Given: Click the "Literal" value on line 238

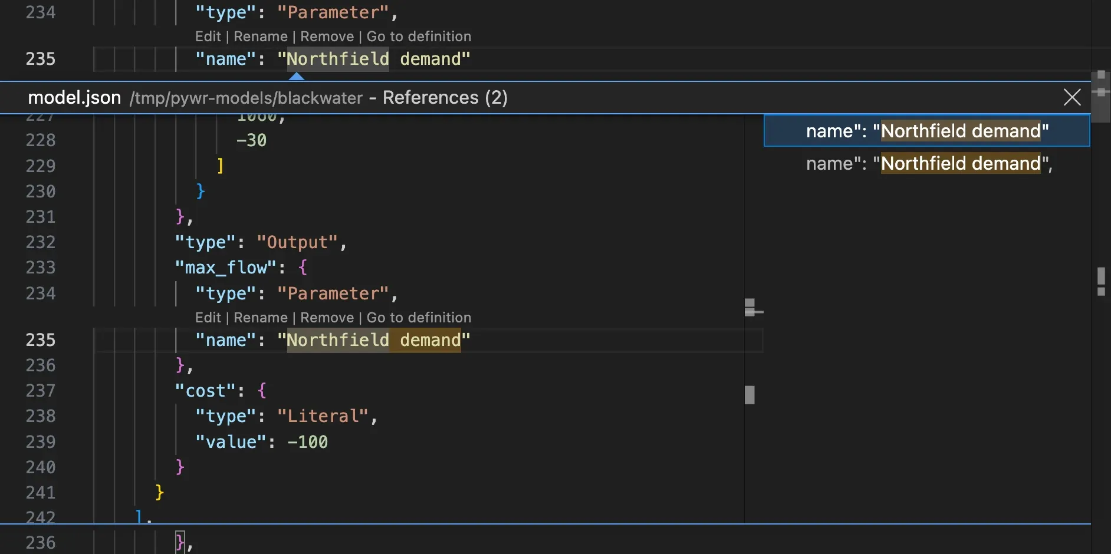Looking at the screenshot, I should 323,416.
